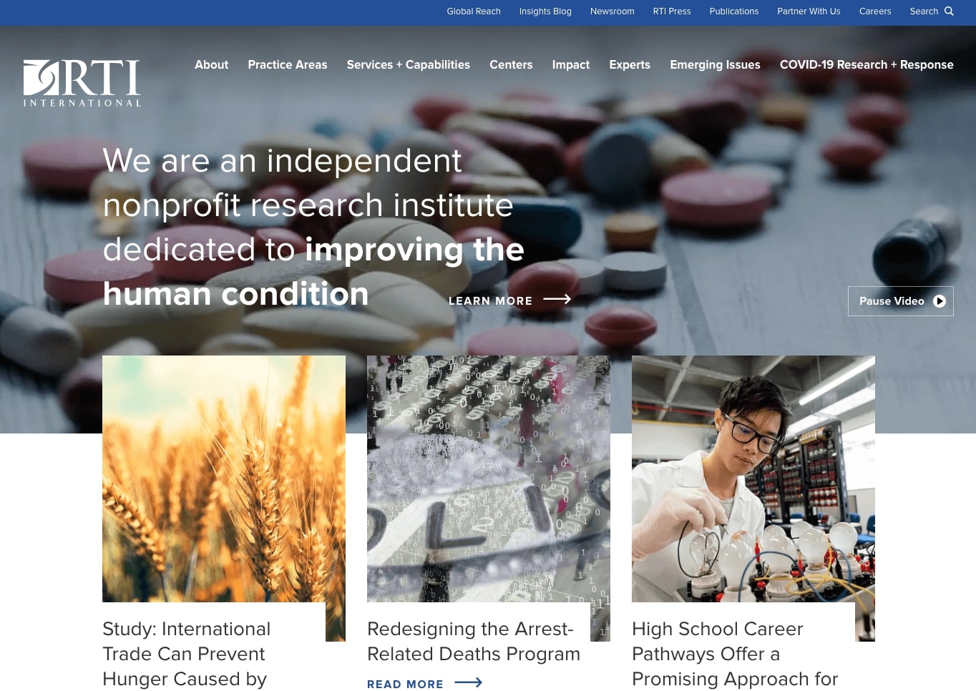This screenshot has width=976, height=691.
Task: Open the wheat field article thumbnail
Action: pyautogui.click(x=224, y=479)
